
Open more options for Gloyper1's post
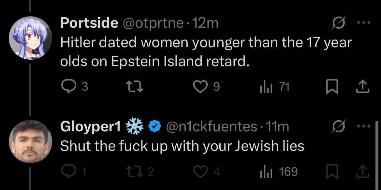point(363,126)
